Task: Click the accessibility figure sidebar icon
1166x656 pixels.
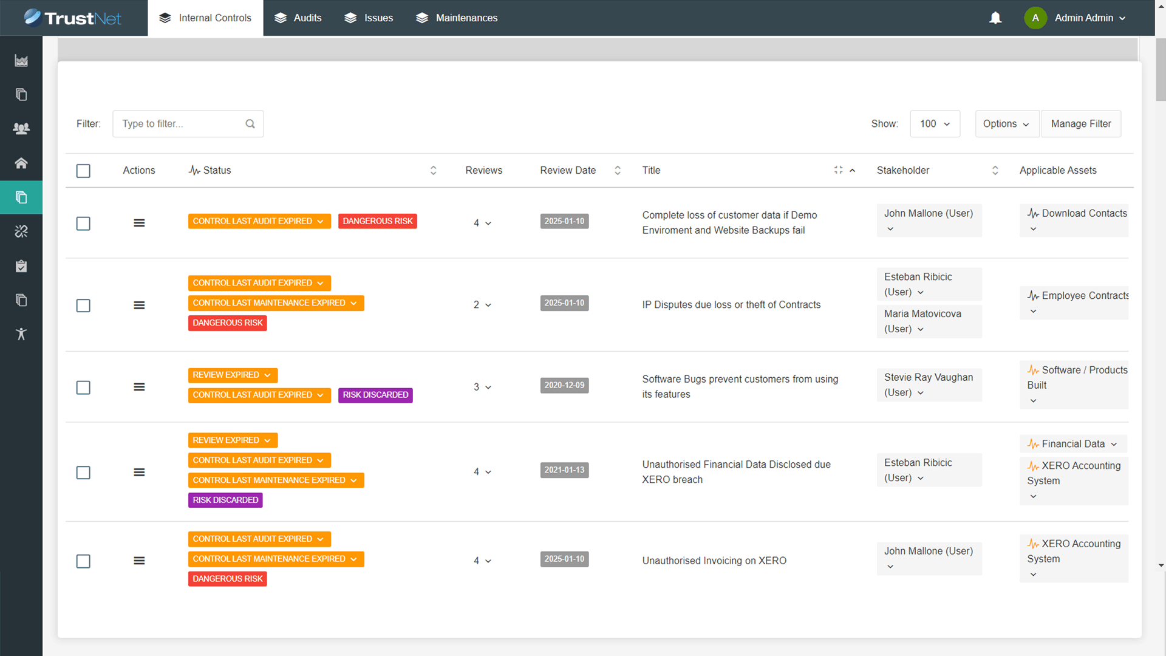Action: (21, 334)
